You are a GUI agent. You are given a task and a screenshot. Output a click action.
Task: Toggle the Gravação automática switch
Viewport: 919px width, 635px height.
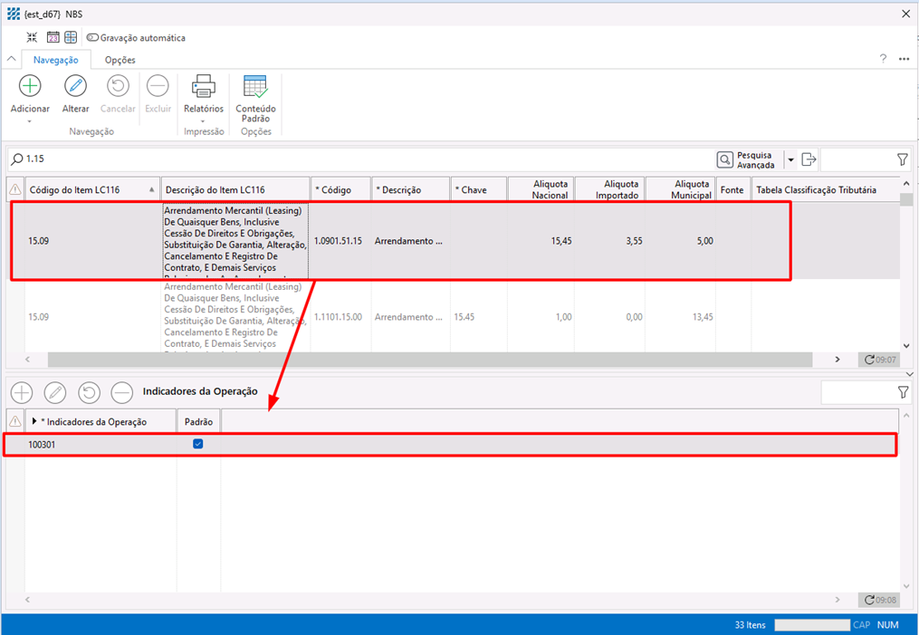[92, 38]
